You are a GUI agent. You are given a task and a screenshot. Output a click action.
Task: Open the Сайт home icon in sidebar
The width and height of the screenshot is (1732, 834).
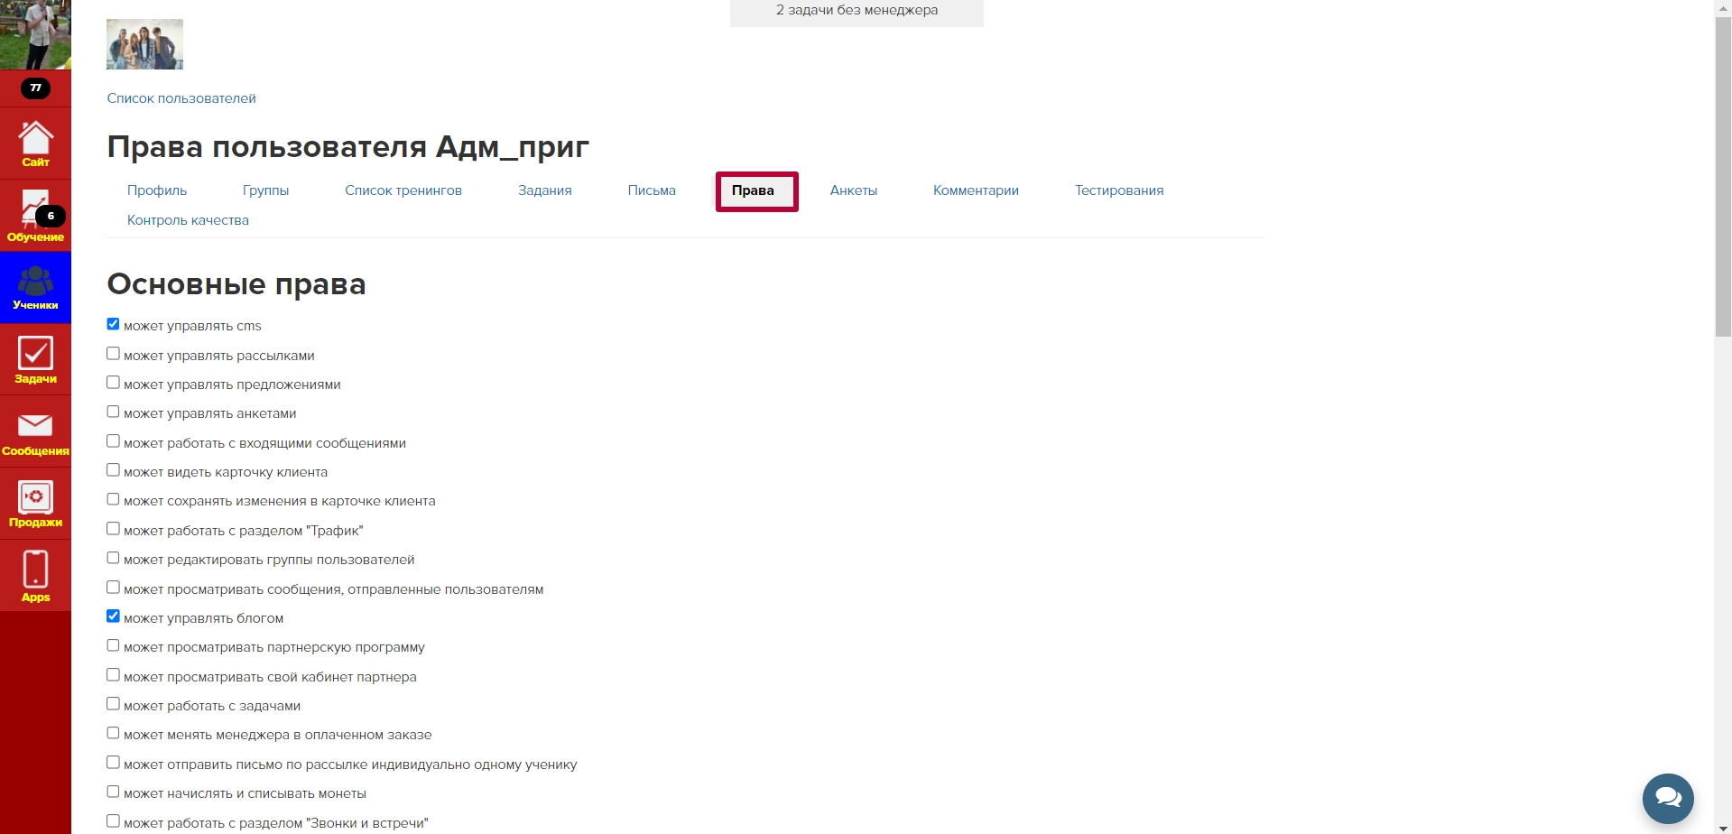[x=35, y=144]
